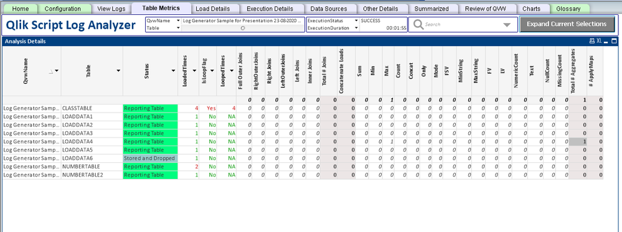Click the 00:01:55 execution duration value
Viewport: 622px width, 232px height.
pos(396,28)
